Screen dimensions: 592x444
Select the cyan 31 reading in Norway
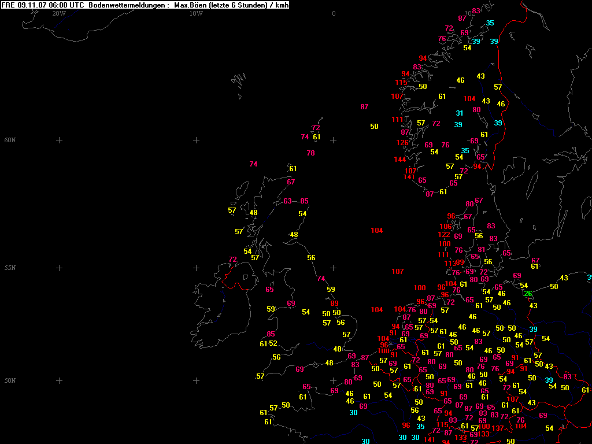click(x=460, y=113)
